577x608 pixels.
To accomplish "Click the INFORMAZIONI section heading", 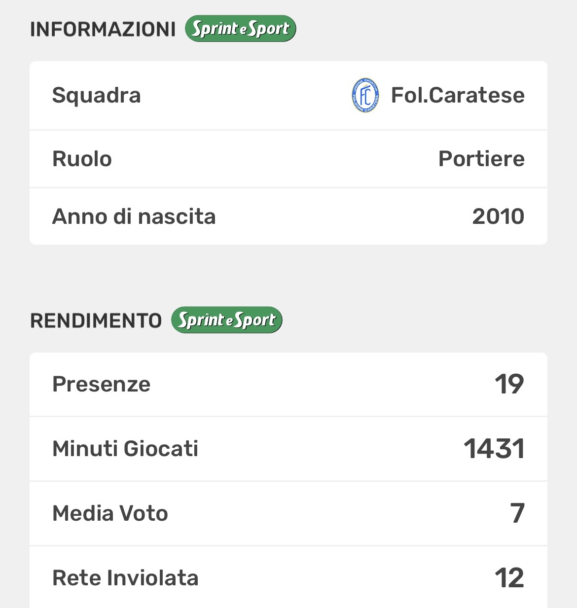I will [x=103, y=30].
